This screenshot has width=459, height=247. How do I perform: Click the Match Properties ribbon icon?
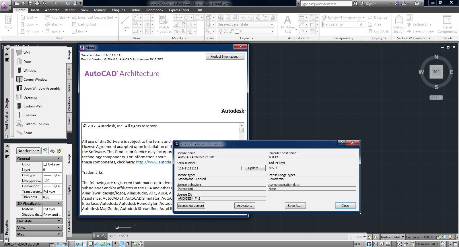coord(164,24)
